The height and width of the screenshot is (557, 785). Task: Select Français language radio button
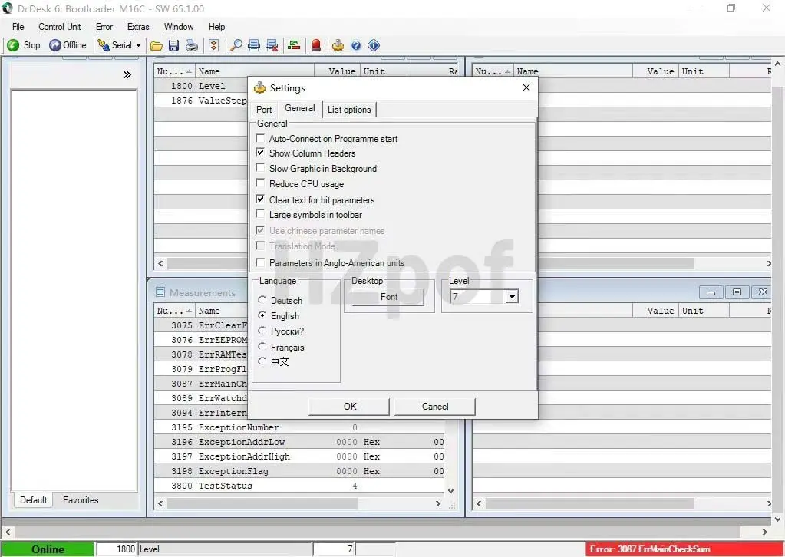pyautogui.click(x=262, y=346)
